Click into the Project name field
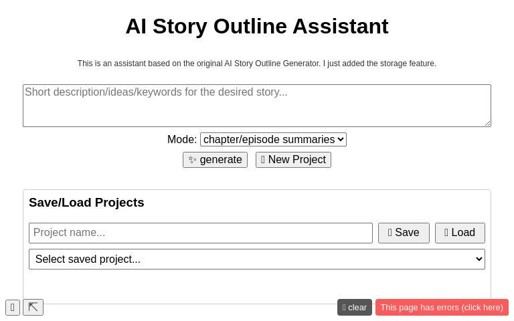 [x=201, y=233]
